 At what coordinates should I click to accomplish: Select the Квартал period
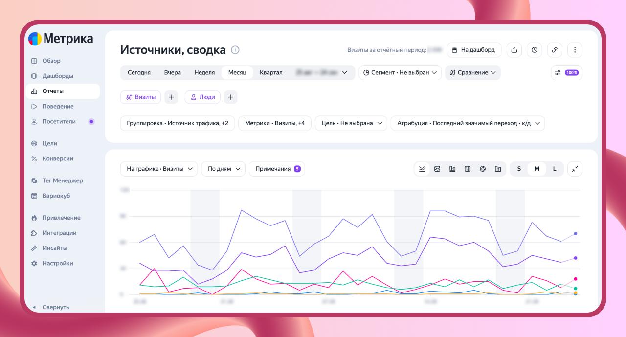point(271,72)
